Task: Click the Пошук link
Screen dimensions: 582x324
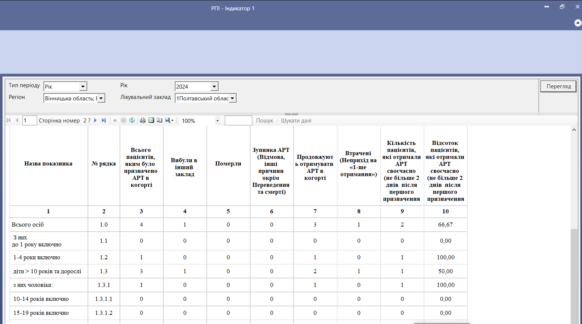Action: tap(265, 121)
